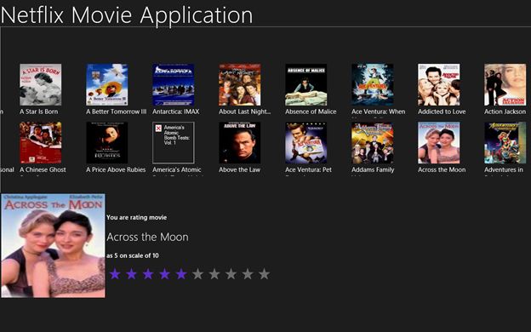This screenshot has height=332, width=531.
Task: Click the fifth purple rating star
Action: coord(181,274)
